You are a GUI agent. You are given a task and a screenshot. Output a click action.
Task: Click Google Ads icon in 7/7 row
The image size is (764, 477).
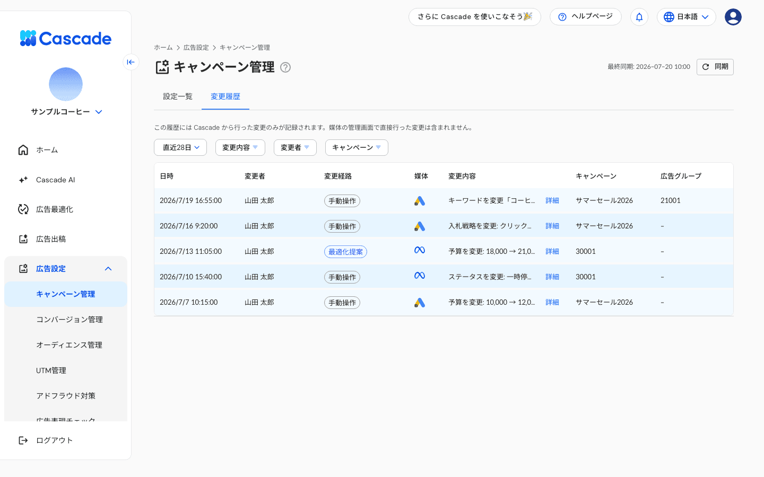click(x=420, y=303)
